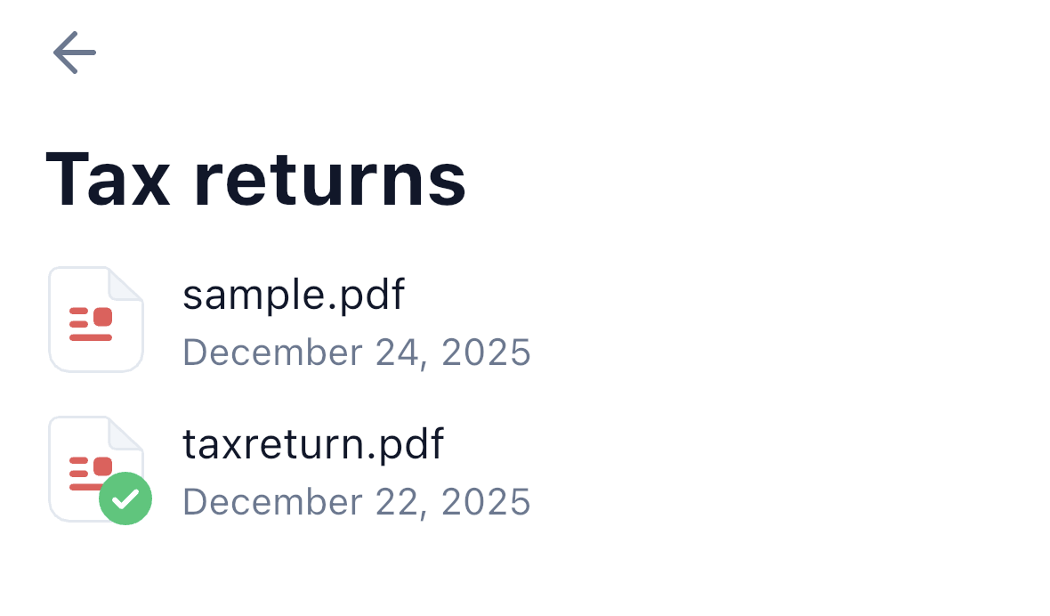Click the ".pdf" extension of taxreturn.pdf

click(x=405, y=443)
